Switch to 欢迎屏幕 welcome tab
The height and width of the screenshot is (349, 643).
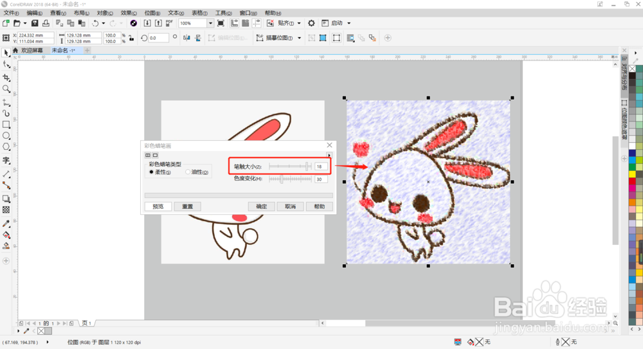[32, 50]
